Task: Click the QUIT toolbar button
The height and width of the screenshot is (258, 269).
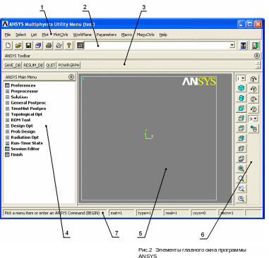Action: (51, 65)
